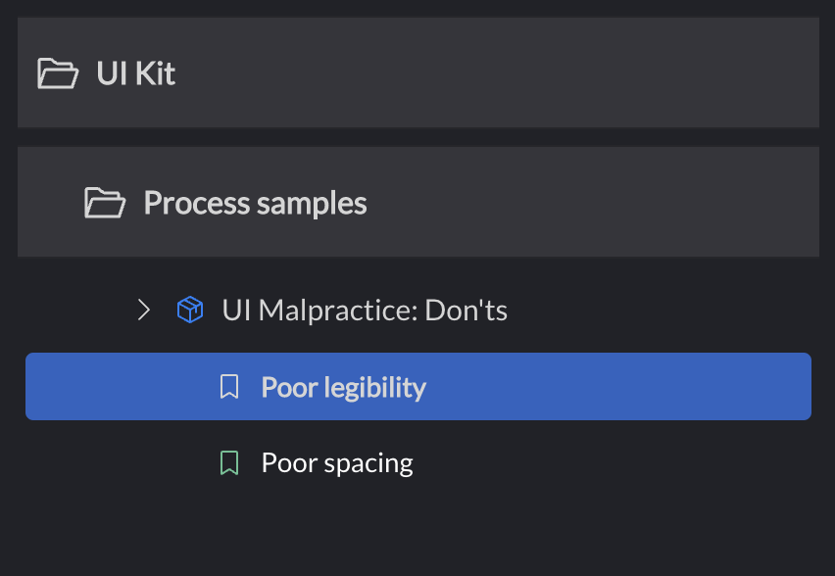
Task: Expand the UI Malpractice: Don'ts chevron
Action: (144, 310)
